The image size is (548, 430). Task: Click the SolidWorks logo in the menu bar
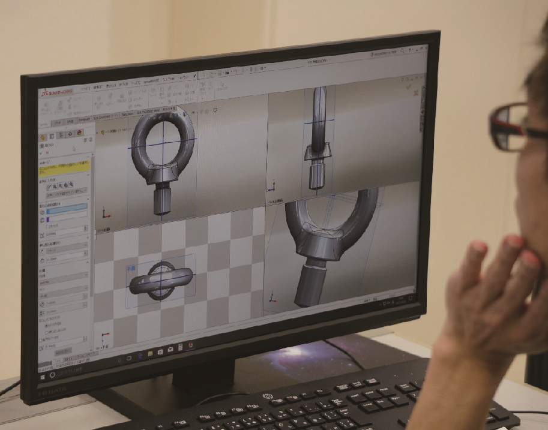(x=55, y=94)
